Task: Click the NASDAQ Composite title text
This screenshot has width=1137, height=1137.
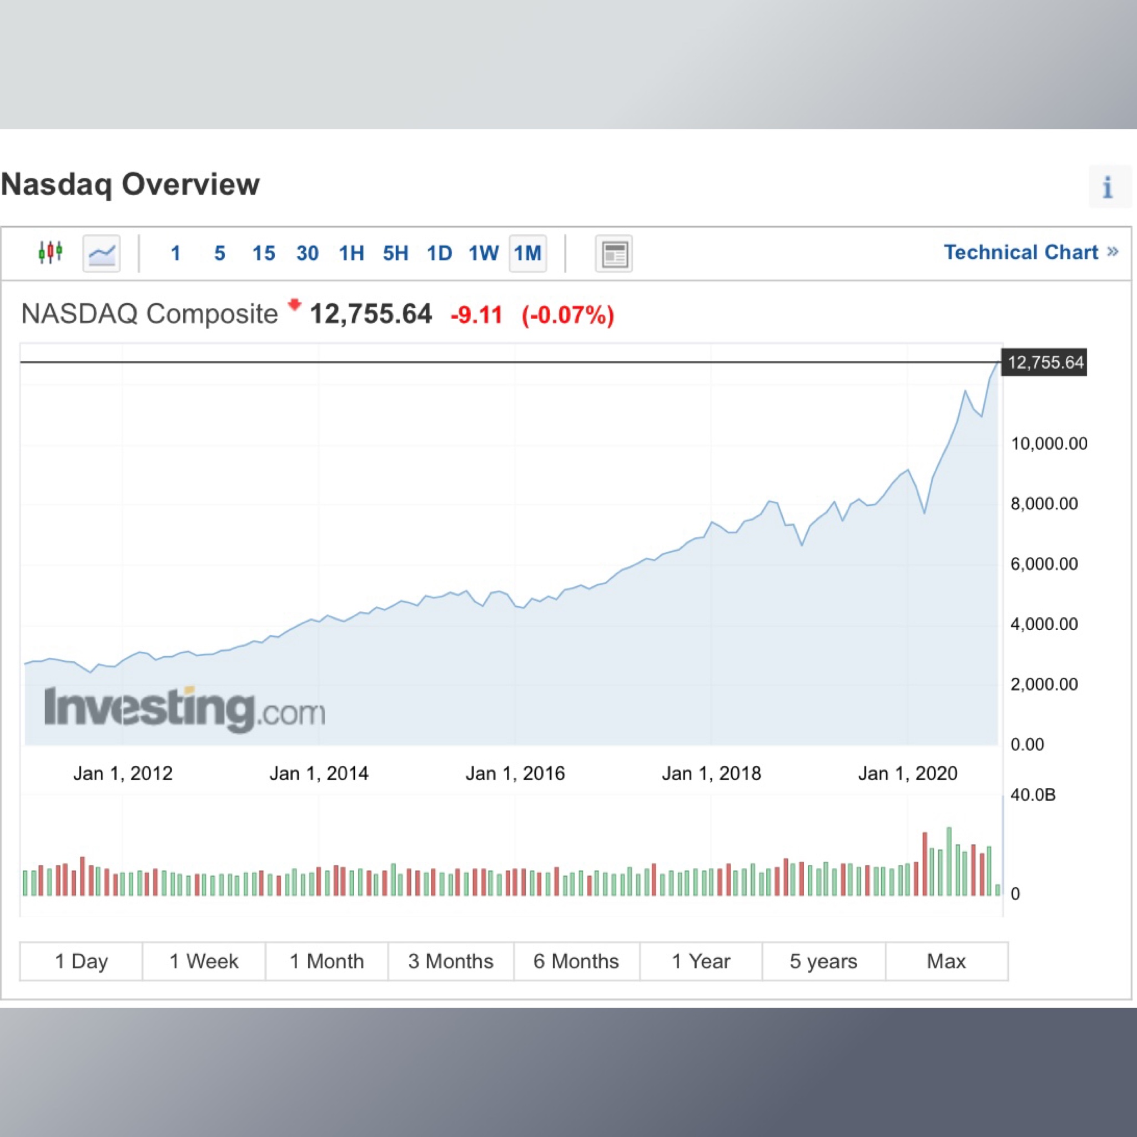Action: click(x=149, y=314)
